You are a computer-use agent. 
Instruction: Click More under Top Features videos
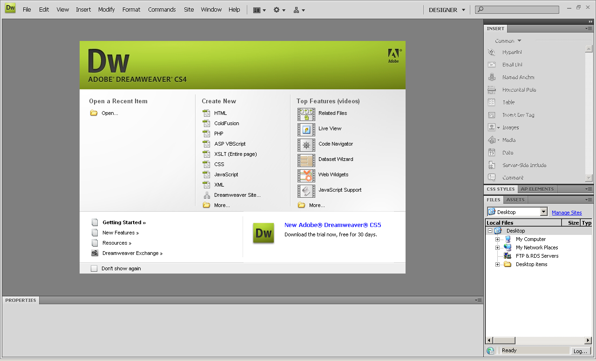point(317,205)
